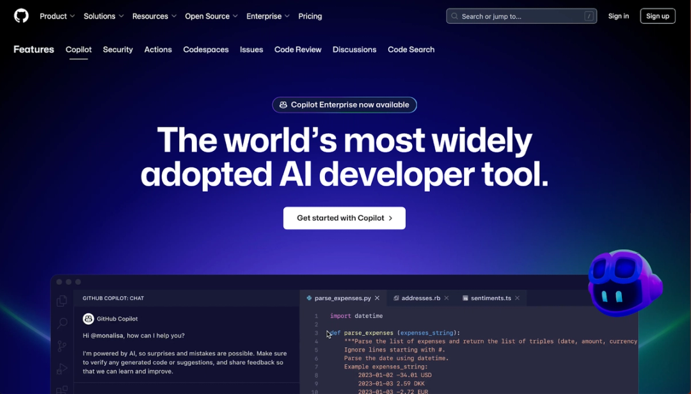691x394 pixels.
Task: Select the Code Search features tab
Action: tap(411, 50)
